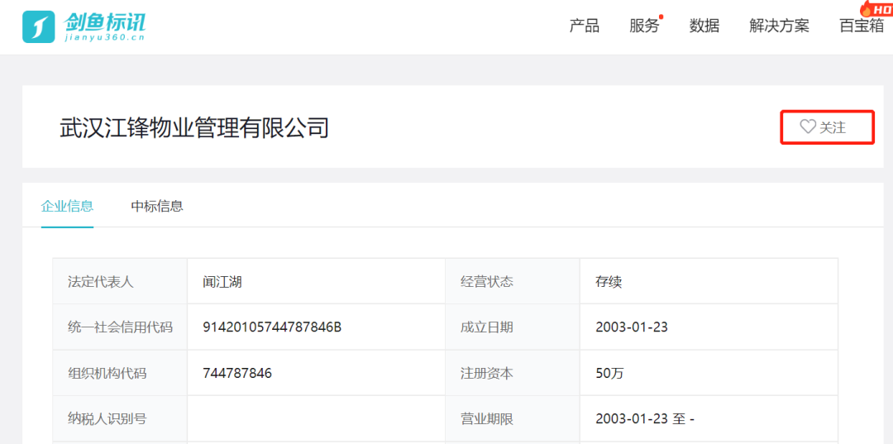The image size is (893, 444).
Task: Open the 服务 navigation item
Action: coord(644,26)
